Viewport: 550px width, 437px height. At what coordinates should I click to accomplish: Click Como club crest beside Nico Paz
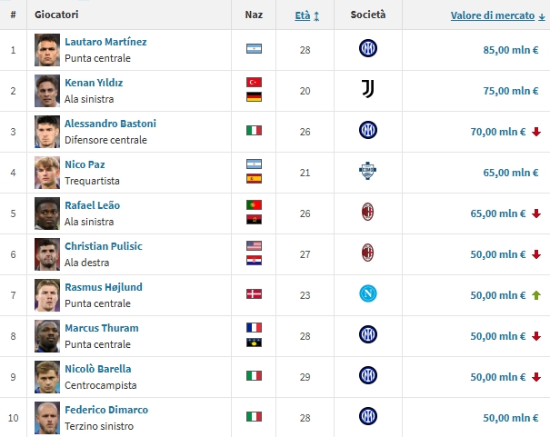click(x=367, y=172)
